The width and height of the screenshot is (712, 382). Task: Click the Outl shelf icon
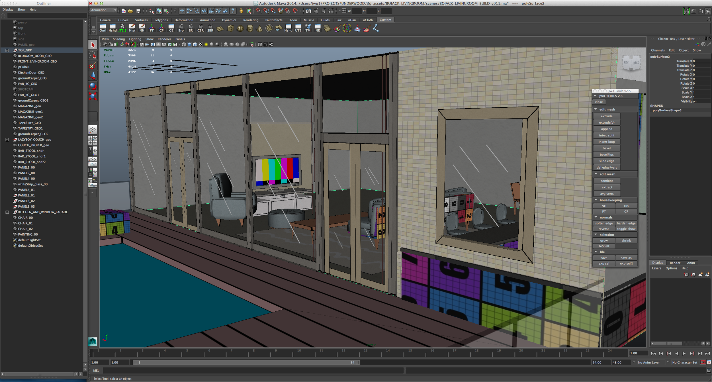pos(103,28)
